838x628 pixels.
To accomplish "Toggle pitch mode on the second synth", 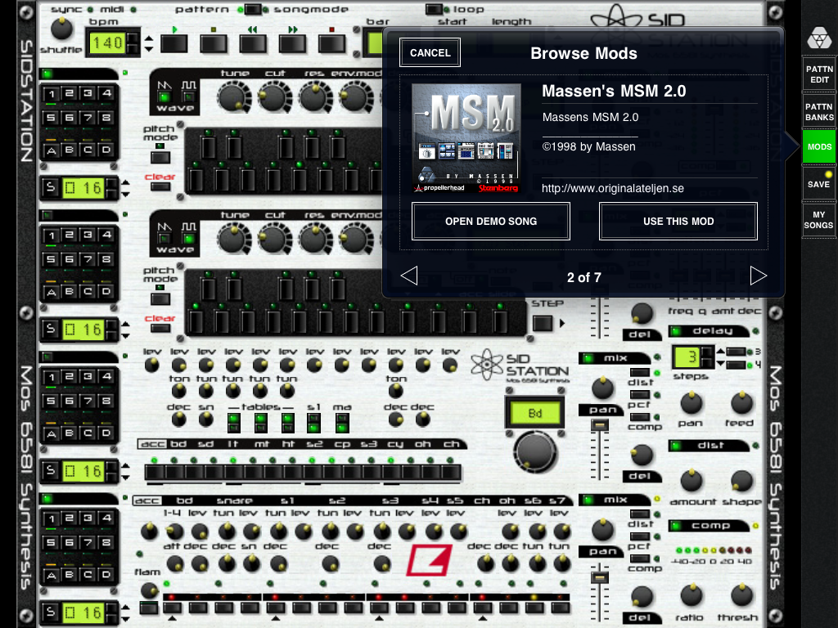I will [160, 299].
